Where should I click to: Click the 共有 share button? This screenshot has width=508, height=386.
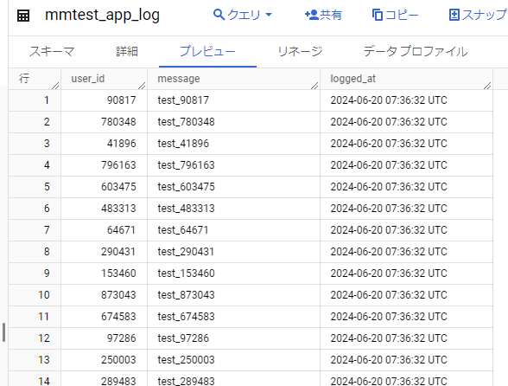323,15
